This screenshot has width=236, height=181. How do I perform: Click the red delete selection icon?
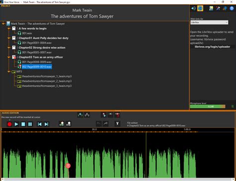[x=117, y=115]
